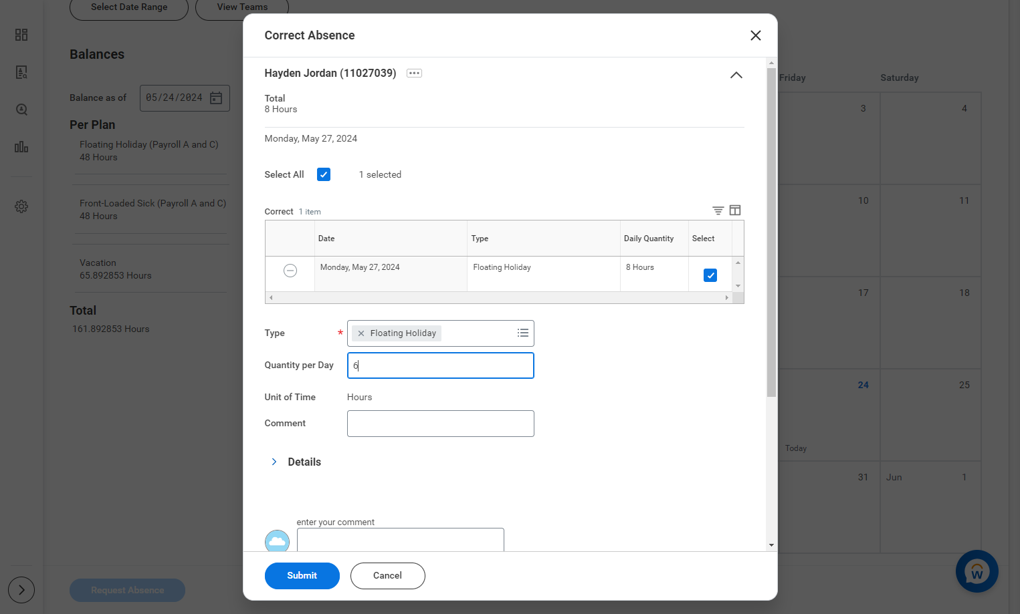Click the cloud avatar next to comment
This screenshot has width=1020, height=614.
[x=277, y=541]
